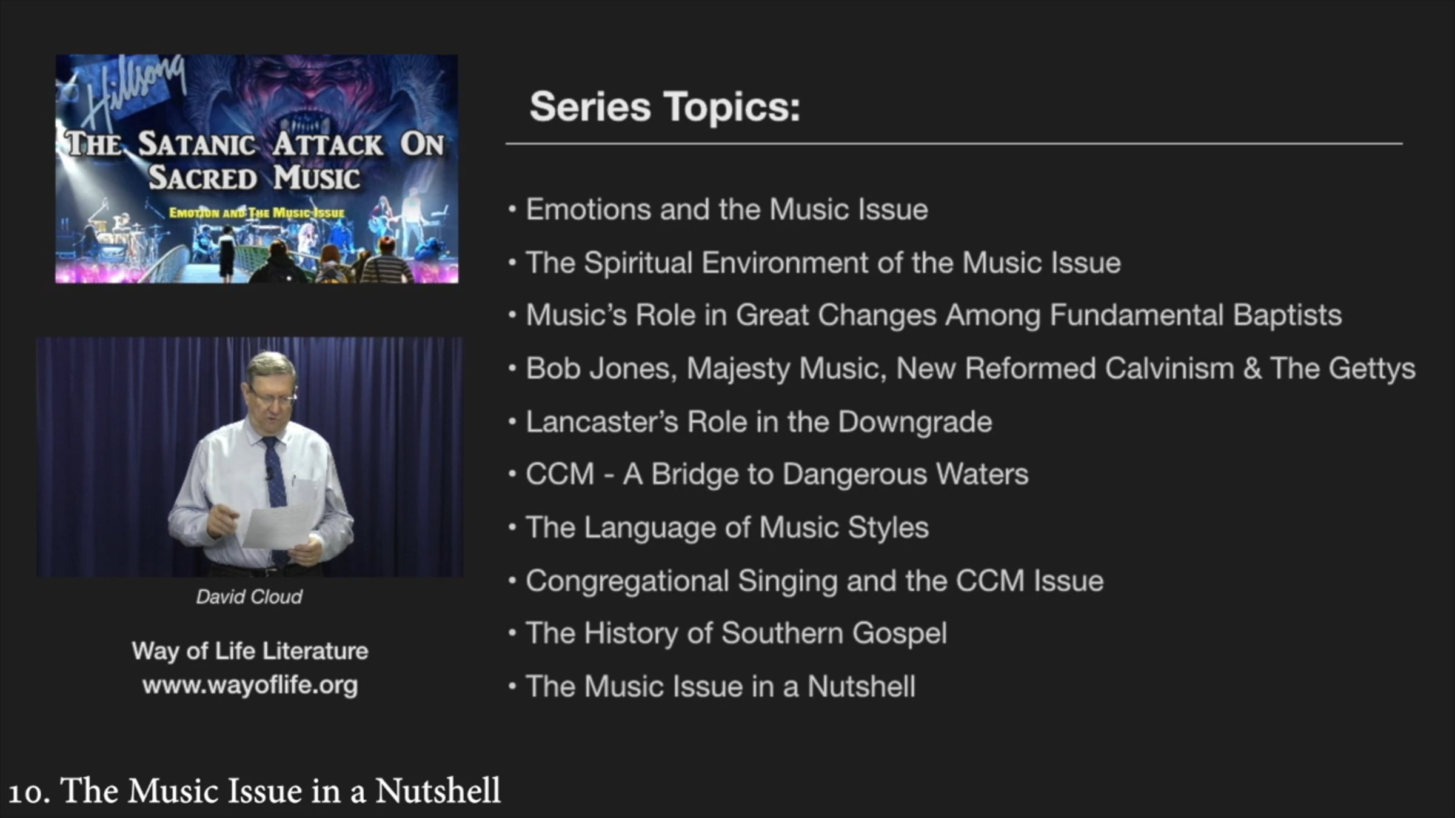1455x818 pixels.
Task: Click the 'David Cloud' name caption
Action: click(x=249, y=597)
